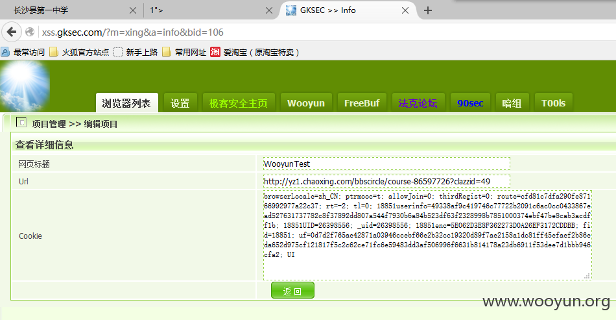616x320 pixels.
Task: Click the 项目管理 >> 编辑项目 breadcrumb
Action: [x=75, y=124]
